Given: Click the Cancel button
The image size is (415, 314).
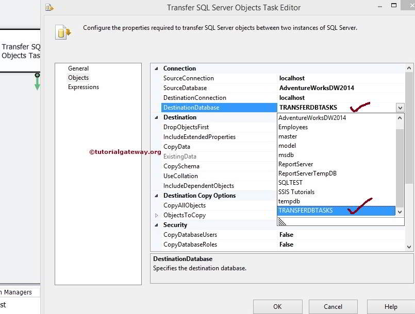Looking at the screenshot, I should pos(333,307).
